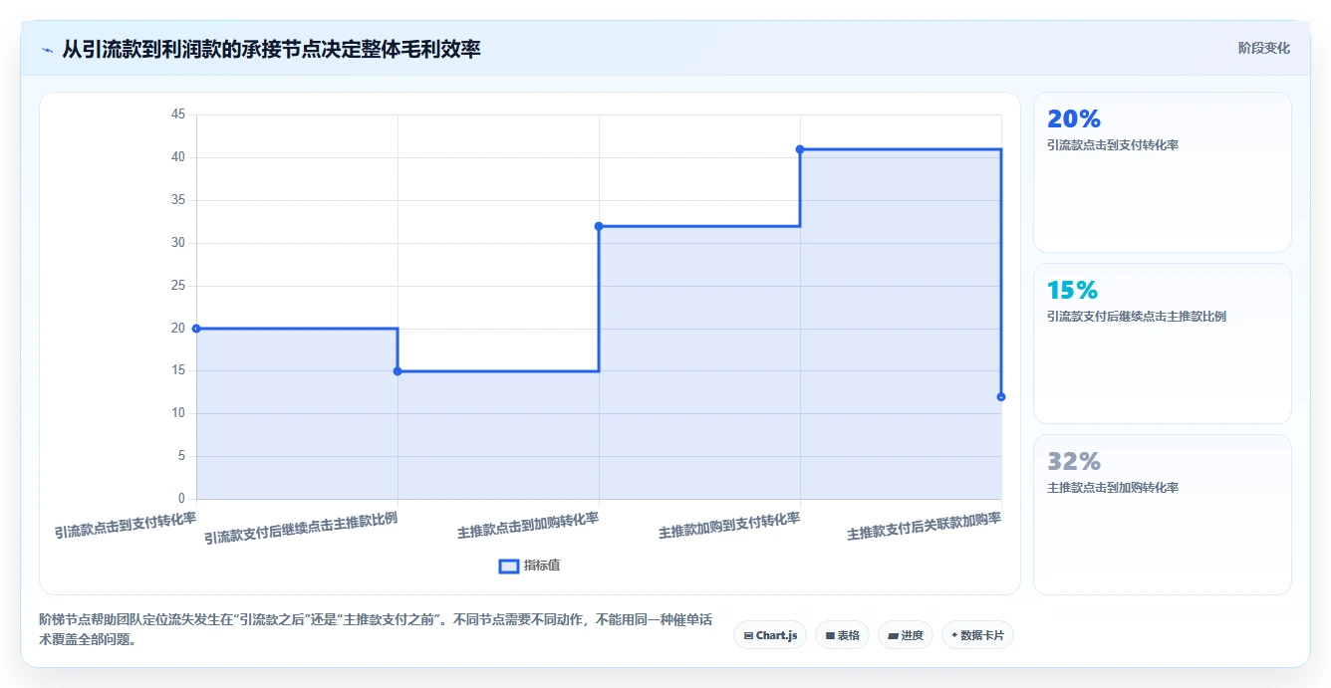Click x-axis label 主推款加购到支付转化率

tap(729, 525)
